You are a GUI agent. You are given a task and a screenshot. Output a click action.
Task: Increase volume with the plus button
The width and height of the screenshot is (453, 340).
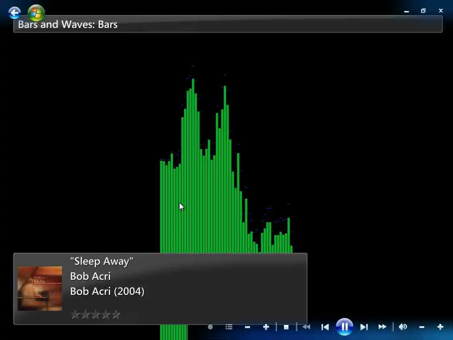[x=440, y=327]
